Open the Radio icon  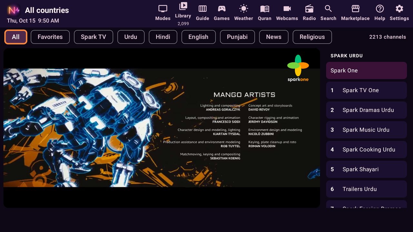(x=309, y=9)
